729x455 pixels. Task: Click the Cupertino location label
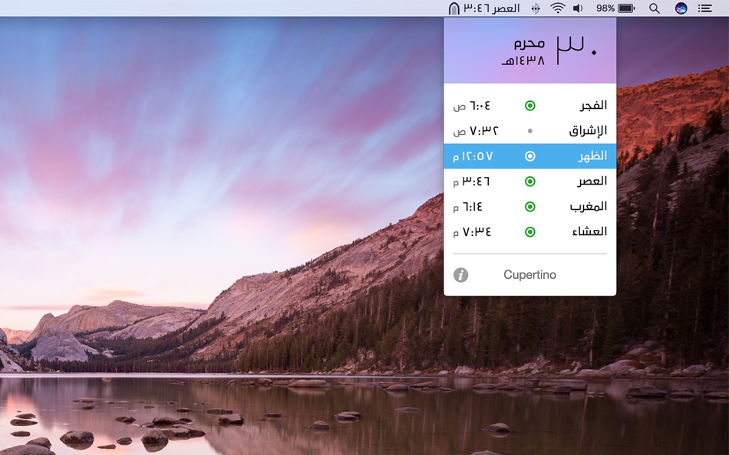[529, 275]
